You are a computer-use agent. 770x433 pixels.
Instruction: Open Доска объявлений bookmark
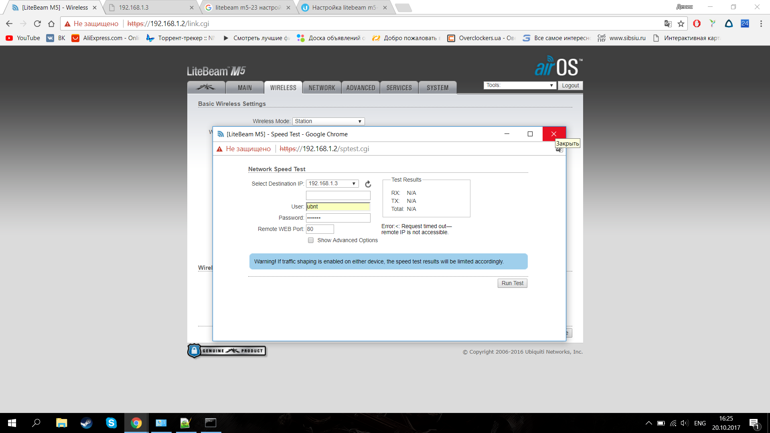(x=331, y=38)
